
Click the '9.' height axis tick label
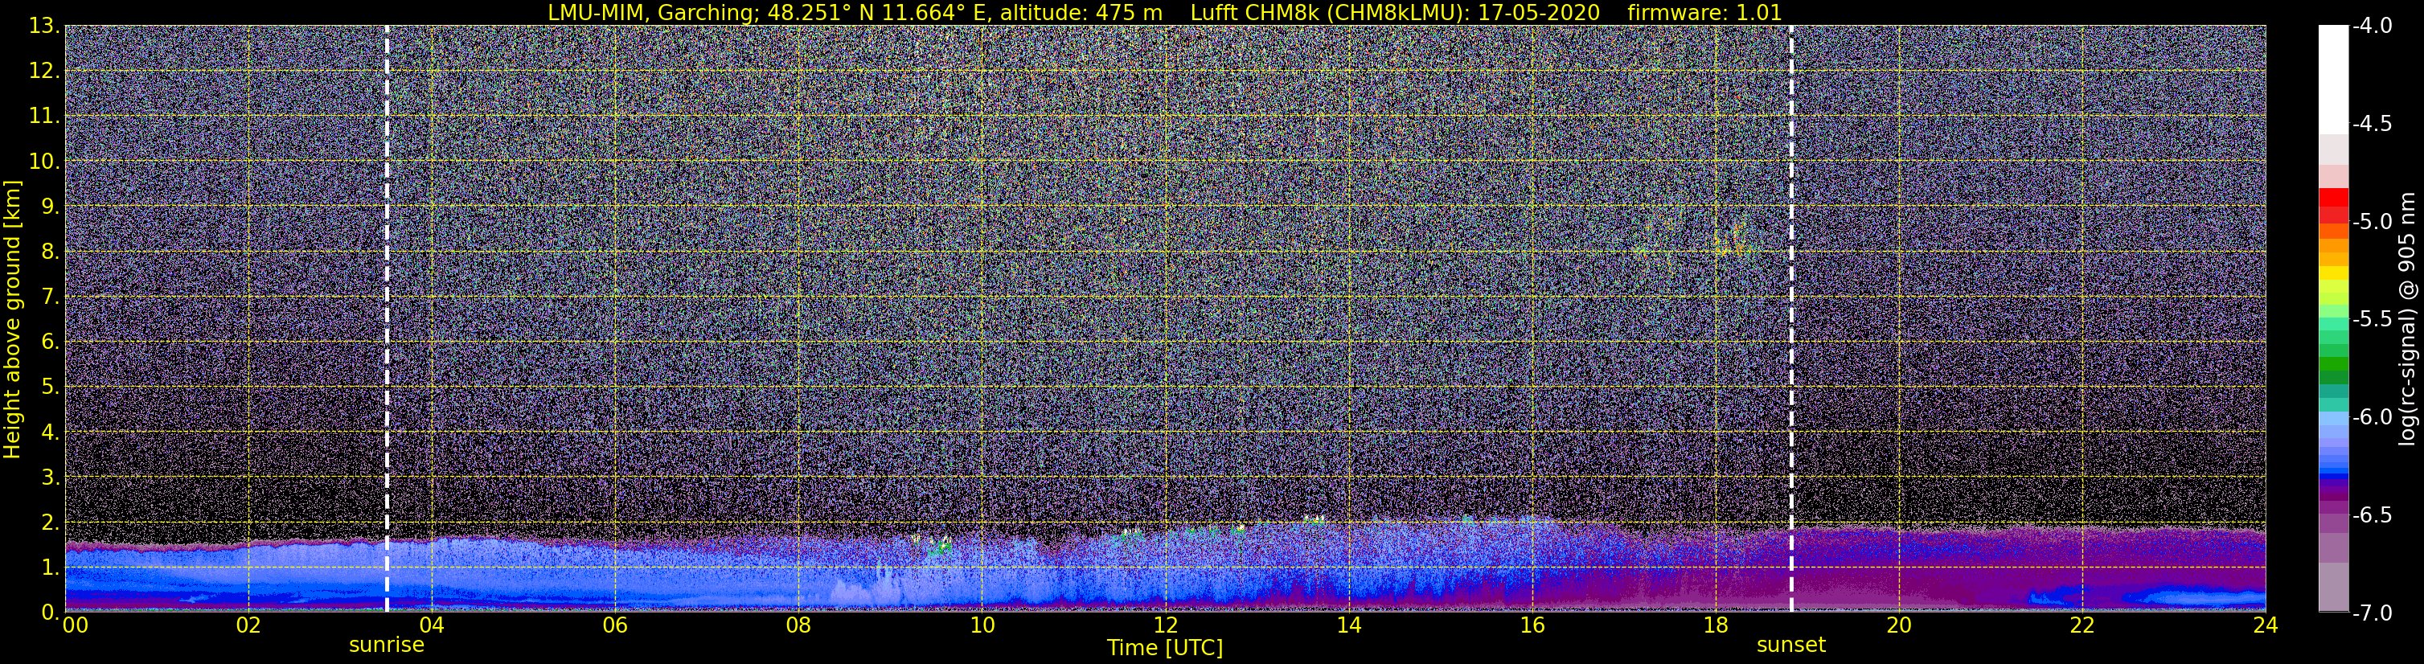tap(50, 207)
